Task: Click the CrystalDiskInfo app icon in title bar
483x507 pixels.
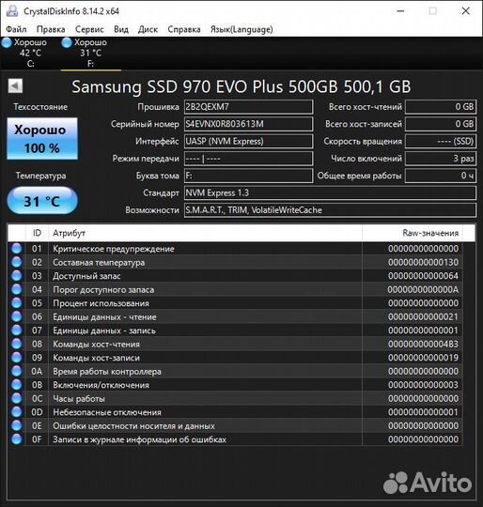Action: [12, 10]
